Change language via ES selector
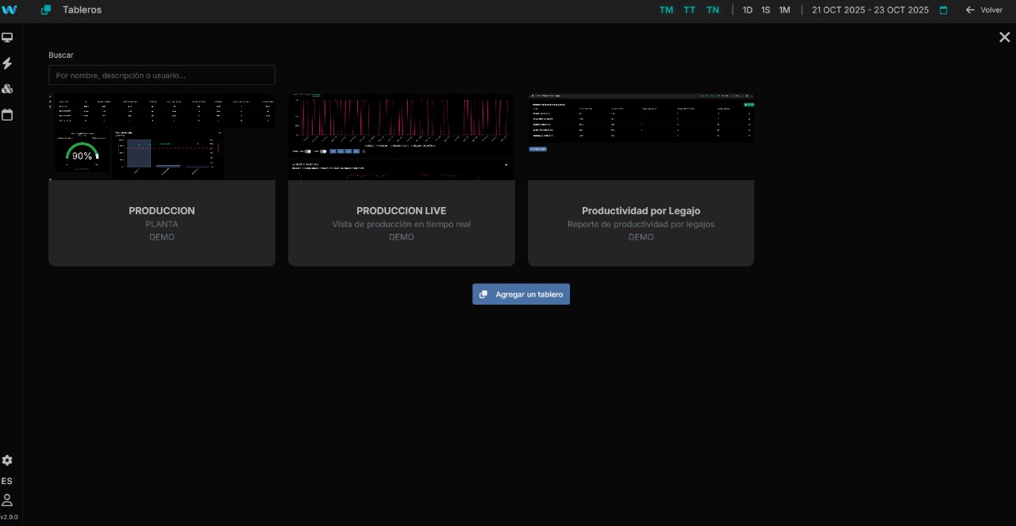 point(7,481)
